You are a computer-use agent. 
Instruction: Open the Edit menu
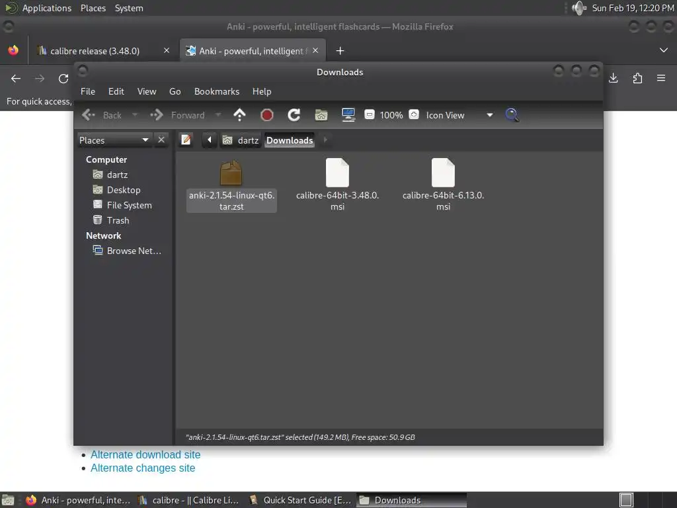(x=116, y=91)
